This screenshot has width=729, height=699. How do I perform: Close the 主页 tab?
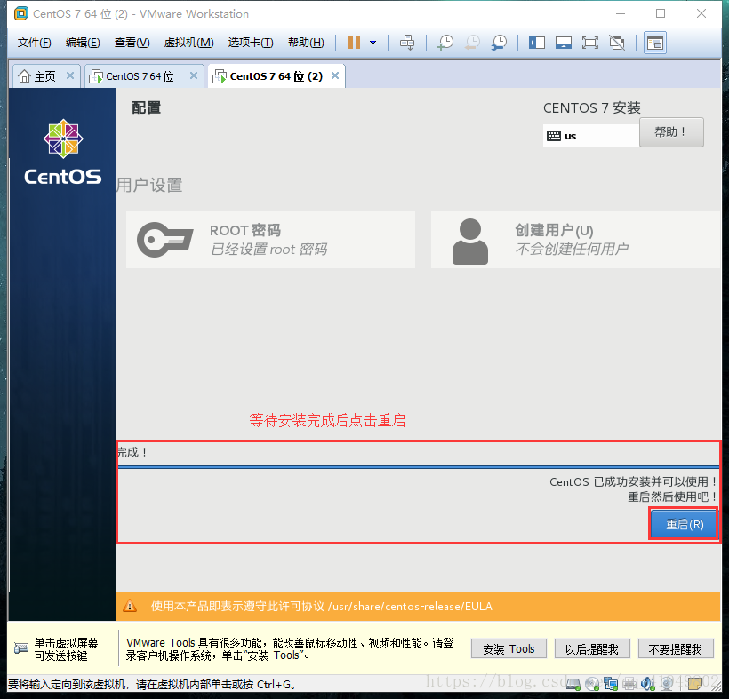pos(70,75)
